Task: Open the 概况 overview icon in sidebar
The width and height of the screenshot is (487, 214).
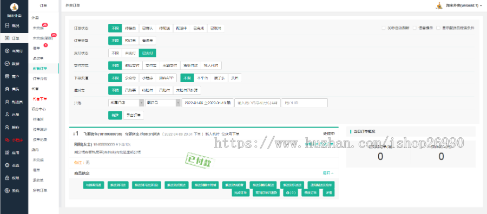Action: click(x=7, y=25)
